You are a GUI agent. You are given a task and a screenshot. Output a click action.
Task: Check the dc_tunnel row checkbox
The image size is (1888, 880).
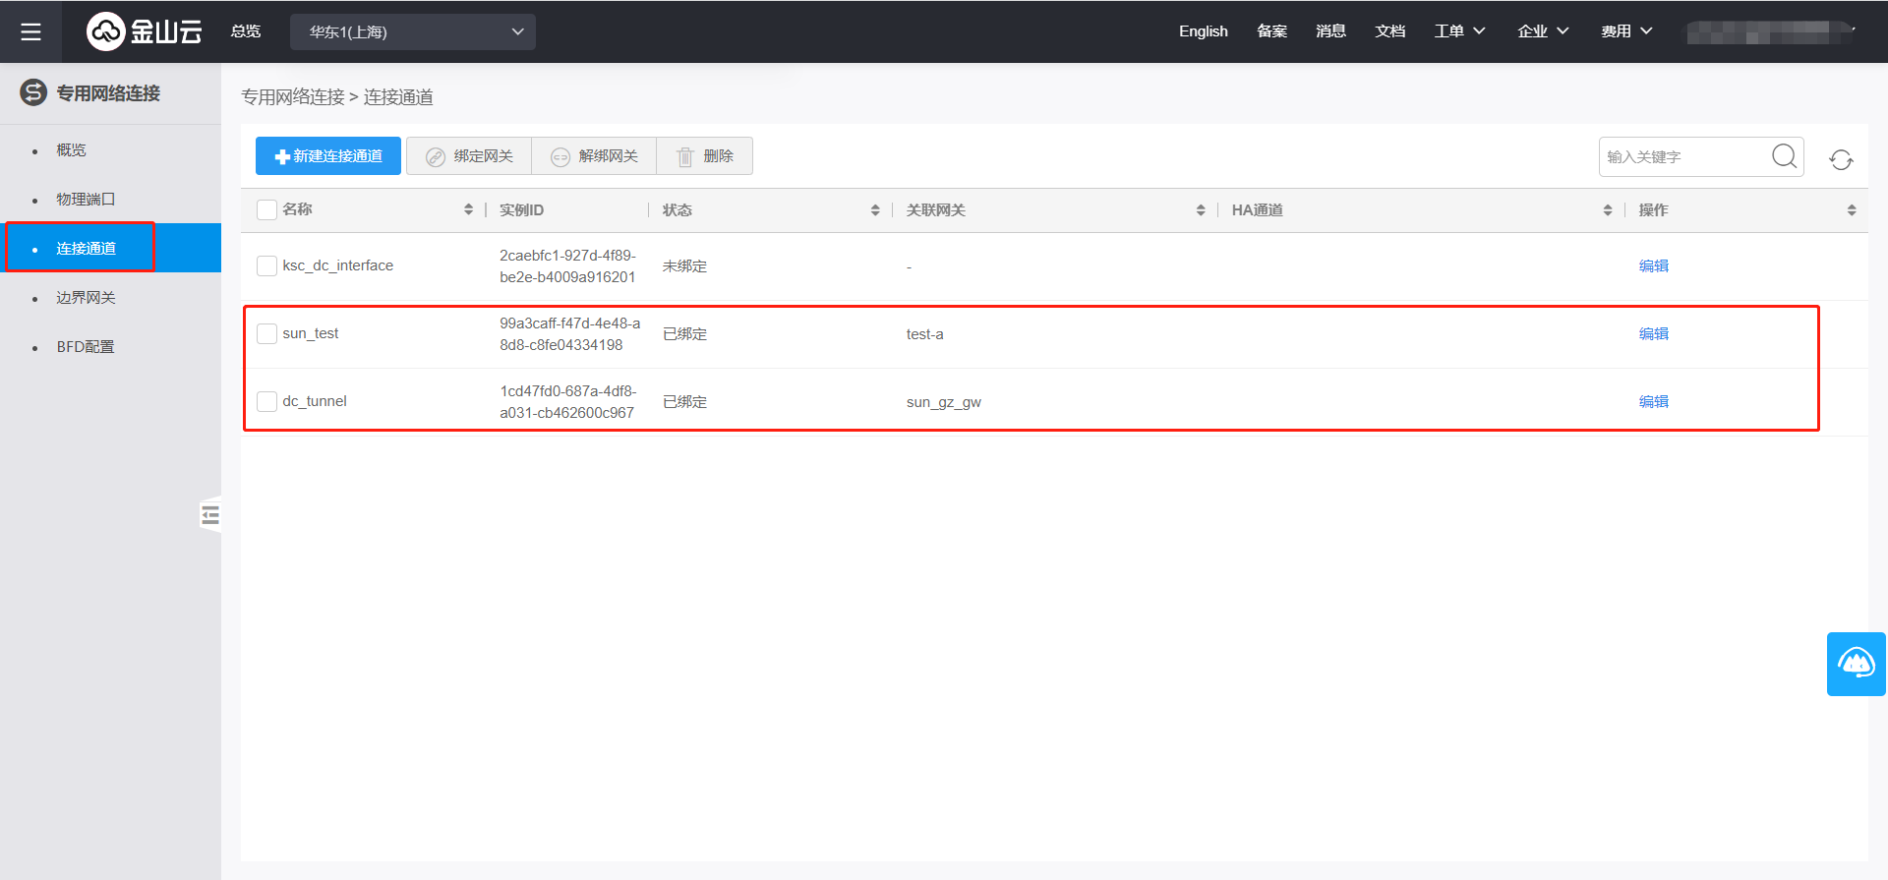[x=266, y=401]
